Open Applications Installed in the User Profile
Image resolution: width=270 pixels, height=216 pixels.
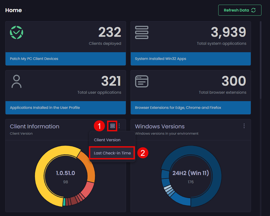[x=45, y=108]
